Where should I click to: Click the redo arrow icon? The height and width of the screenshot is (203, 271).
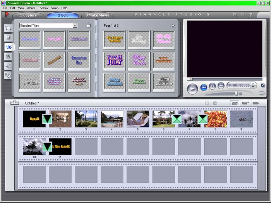pos(242,15)
